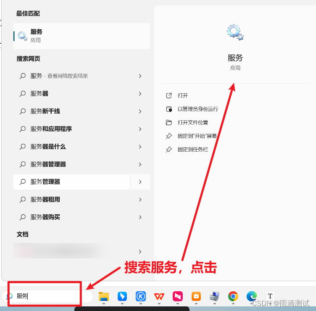This screenshot has width=316, height=311.
Task: Click magnifier icon beside 服务和应用程序
Action: point(23,129)
